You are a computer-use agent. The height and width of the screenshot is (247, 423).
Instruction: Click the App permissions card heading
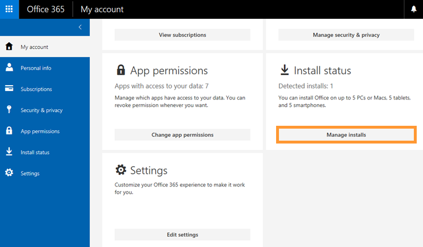coord(169,71)
